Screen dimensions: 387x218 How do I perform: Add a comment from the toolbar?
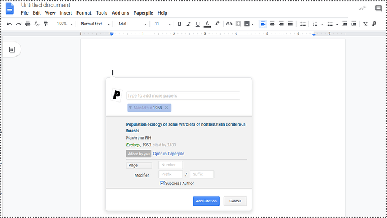point(238,24)
